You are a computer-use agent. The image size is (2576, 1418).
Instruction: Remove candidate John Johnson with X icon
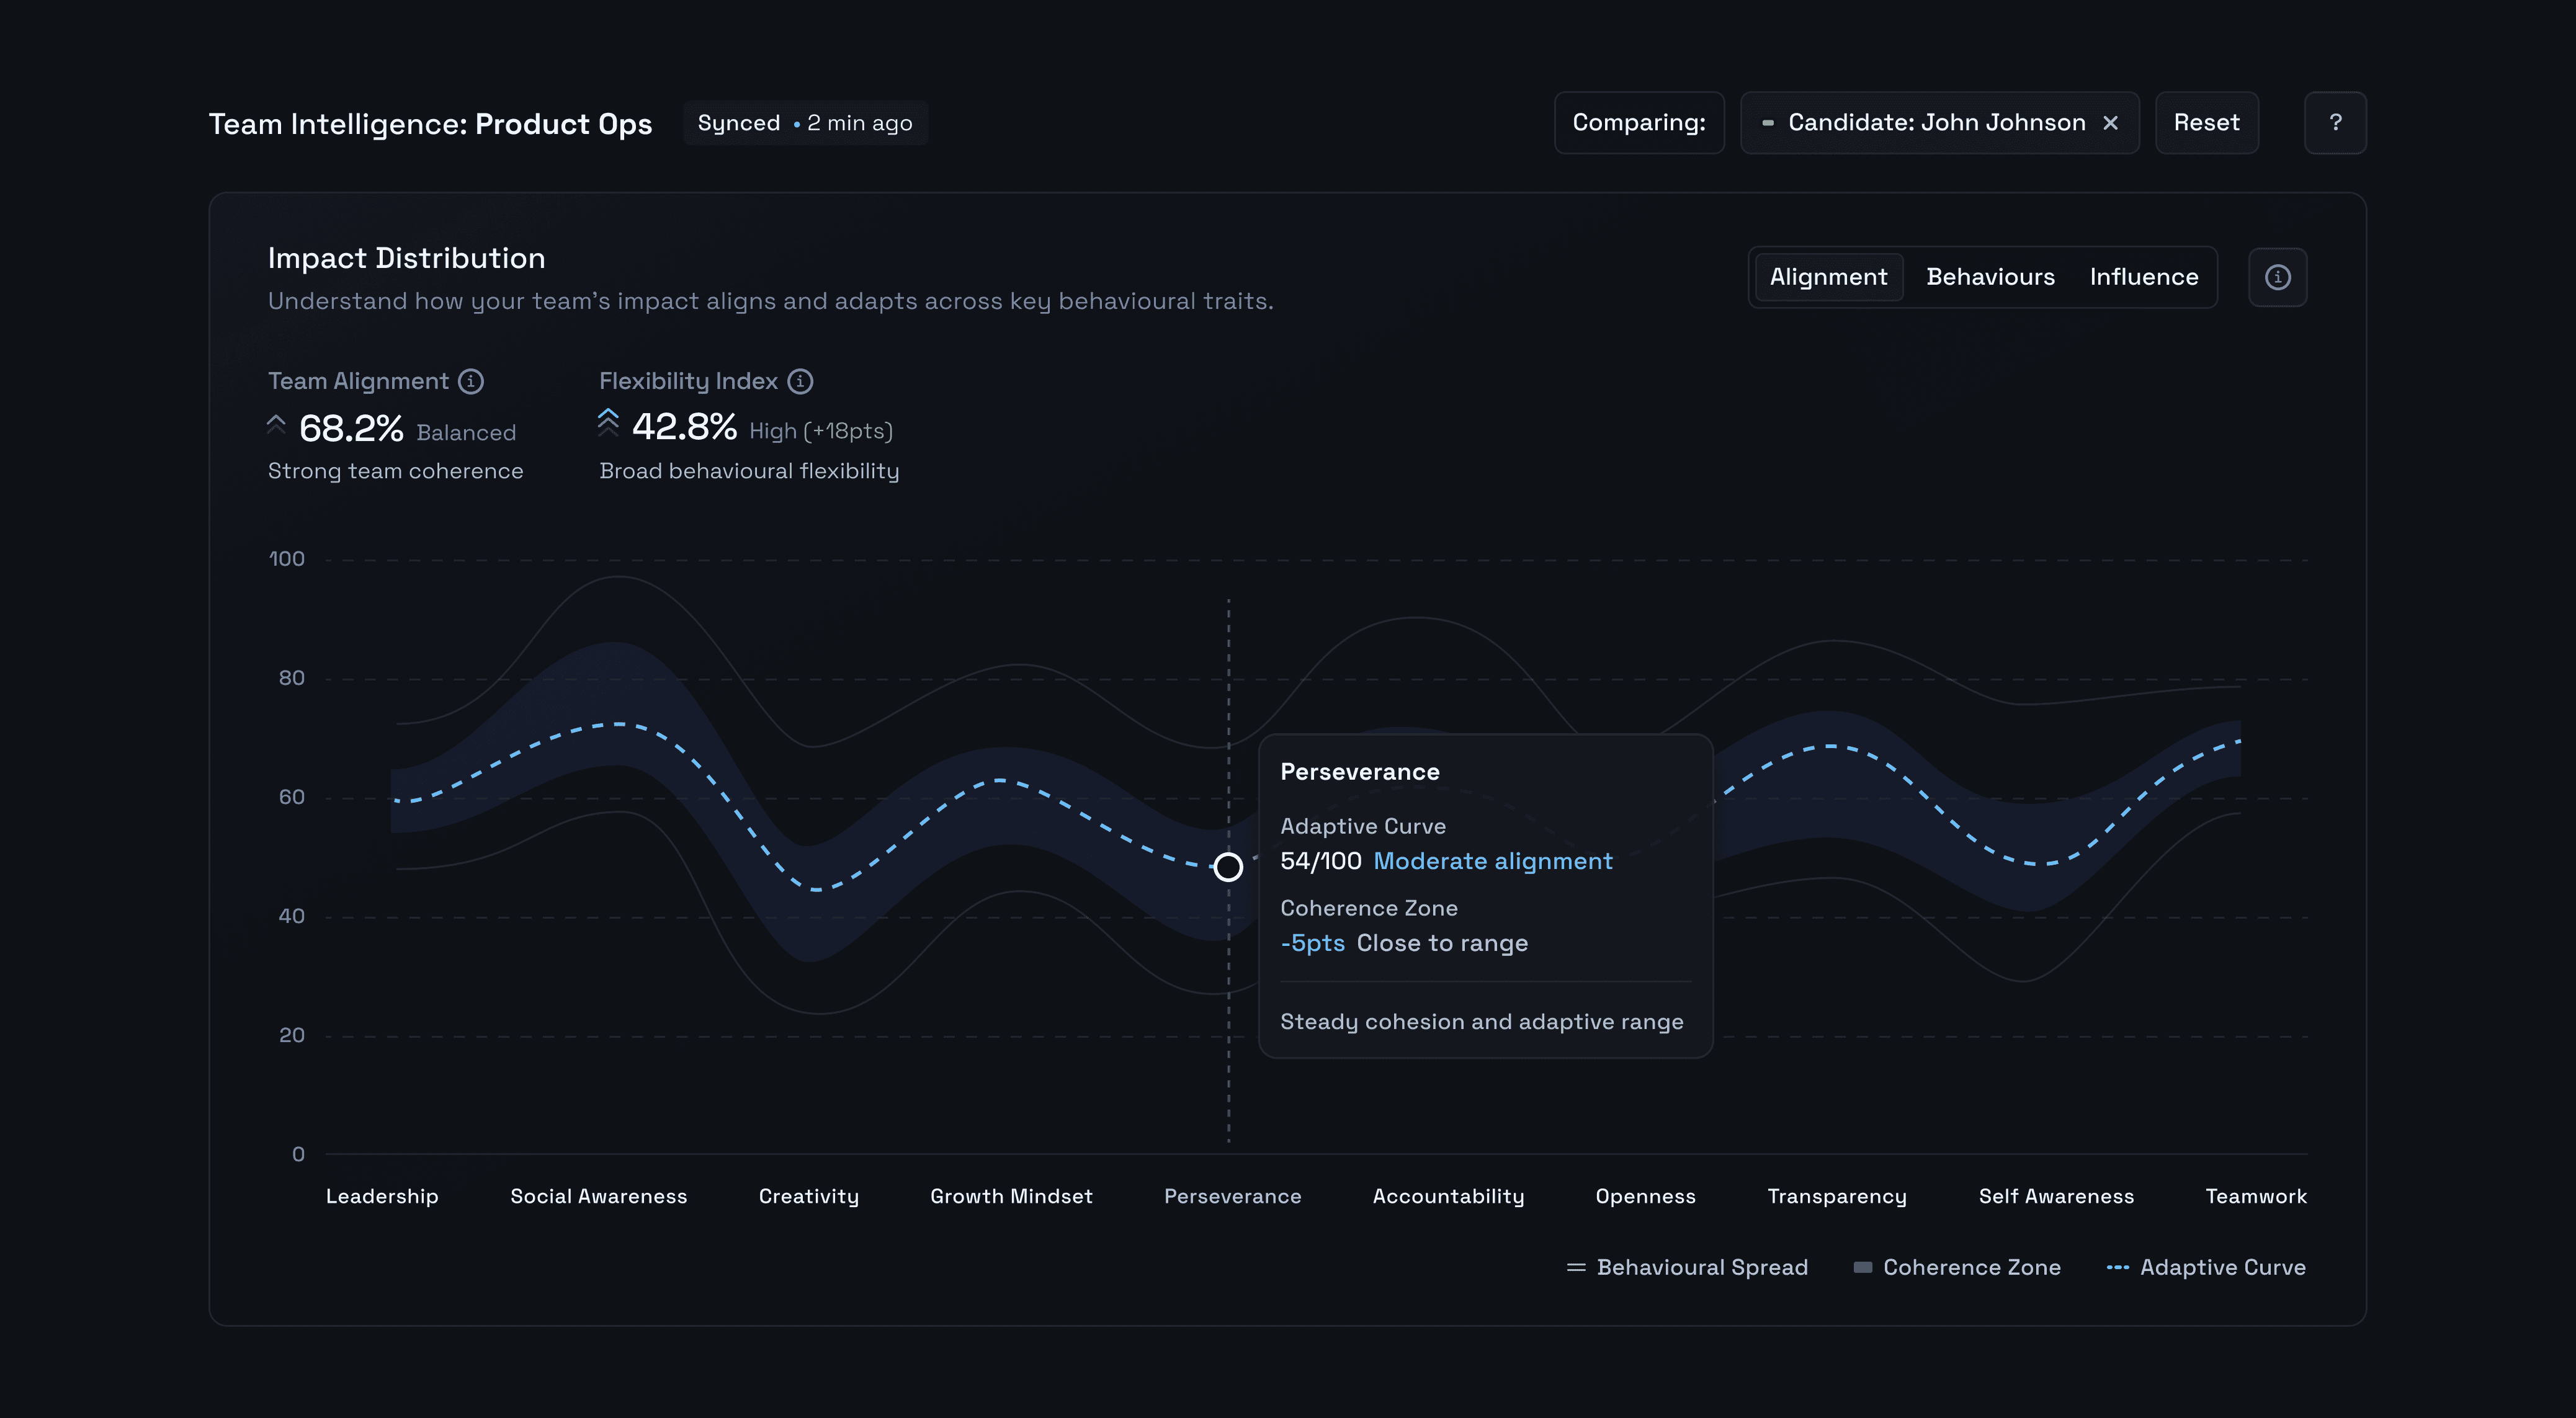[x=2110, y=123]
